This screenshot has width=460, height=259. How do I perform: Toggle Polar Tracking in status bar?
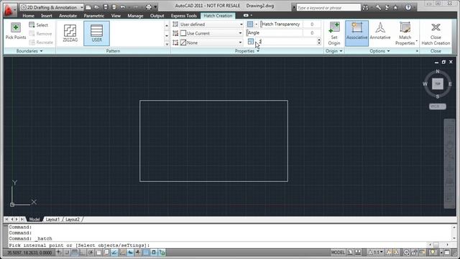91,253
